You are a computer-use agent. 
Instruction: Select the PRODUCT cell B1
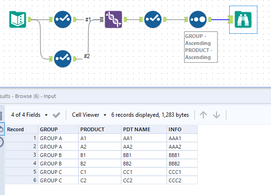pos(100,155)
